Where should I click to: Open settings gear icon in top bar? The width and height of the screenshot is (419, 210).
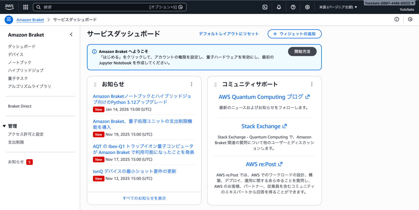[307, 7]
